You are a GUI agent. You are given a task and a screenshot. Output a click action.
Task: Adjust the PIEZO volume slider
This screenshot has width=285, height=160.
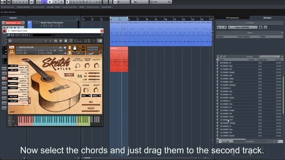(x=91, y=111)
